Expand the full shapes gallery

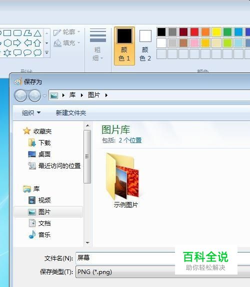click(46, 53)
